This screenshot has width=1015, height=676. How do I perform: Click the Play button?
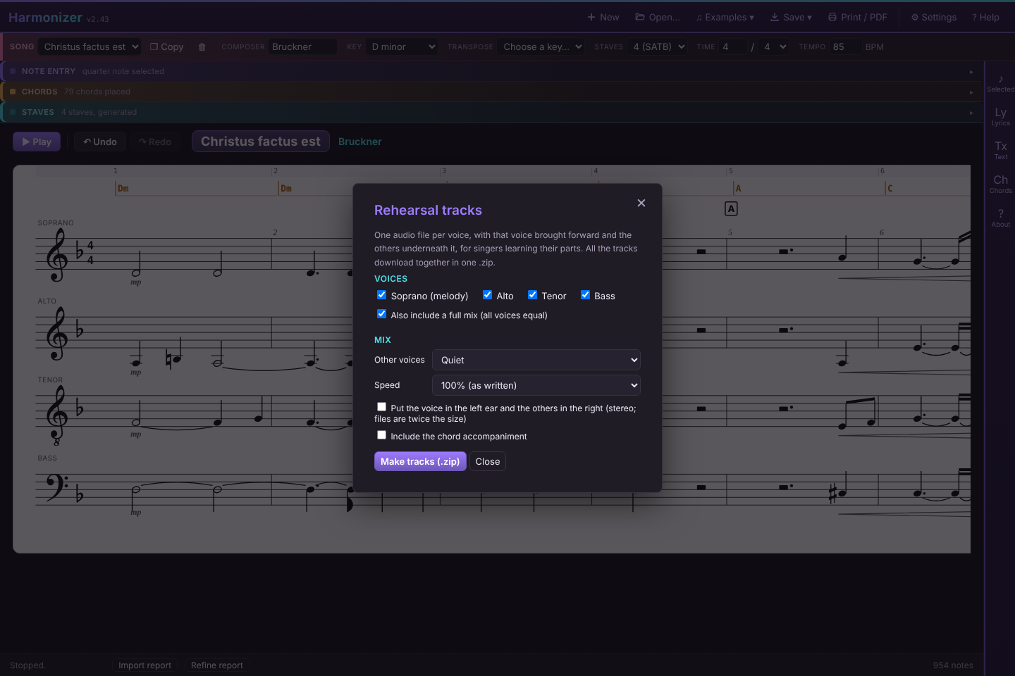pyautogui.click(x=37, y=142)
